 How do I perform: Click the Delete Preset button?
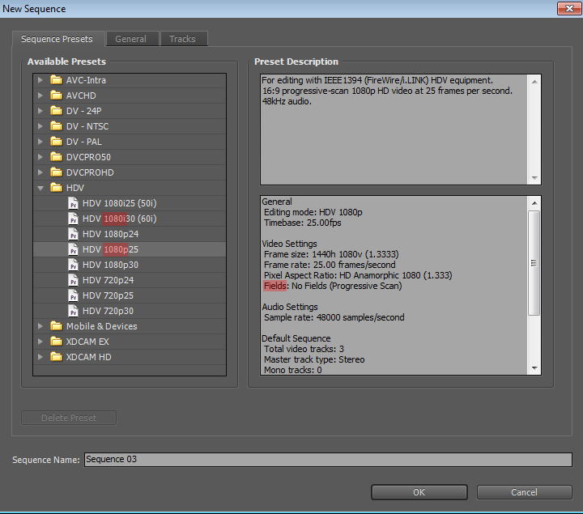69,418
